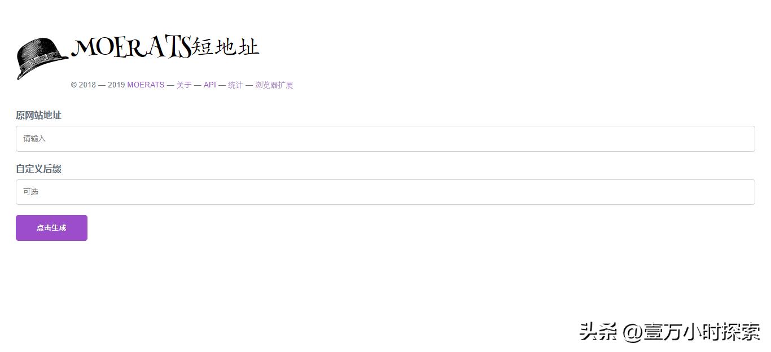Click the 原网站地址 field label
771x352 pixels.
38,115
